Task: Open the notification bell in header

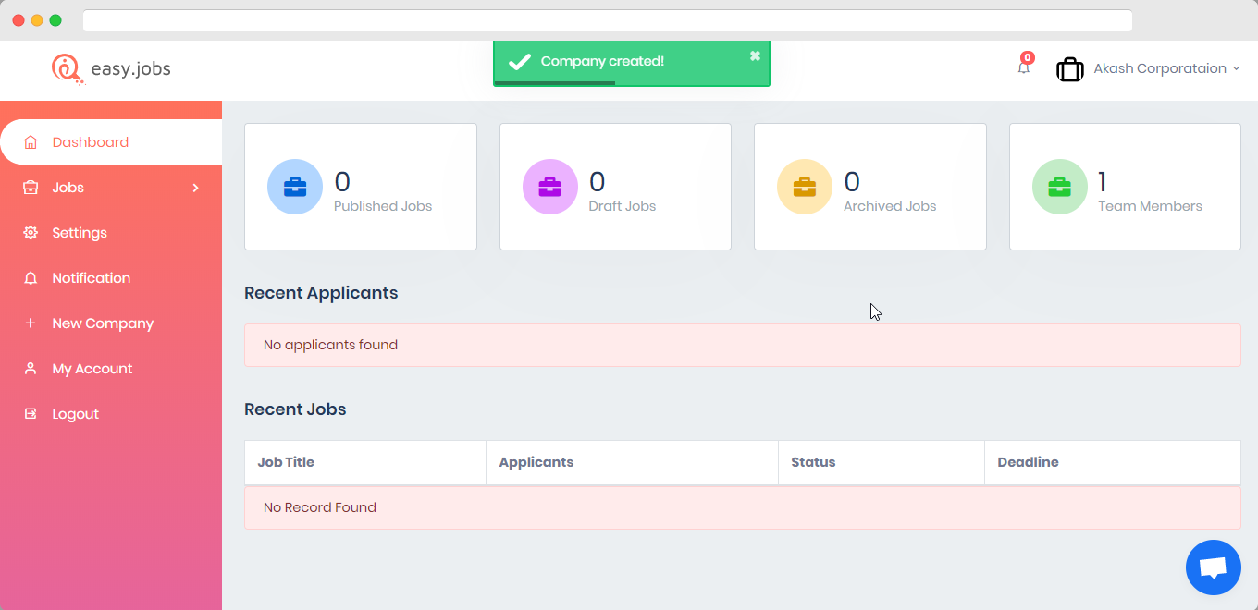Action: [1024, 67]
